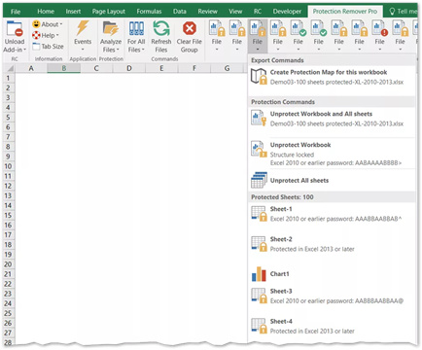Open the File icon with red alert badge

[379, 36]
